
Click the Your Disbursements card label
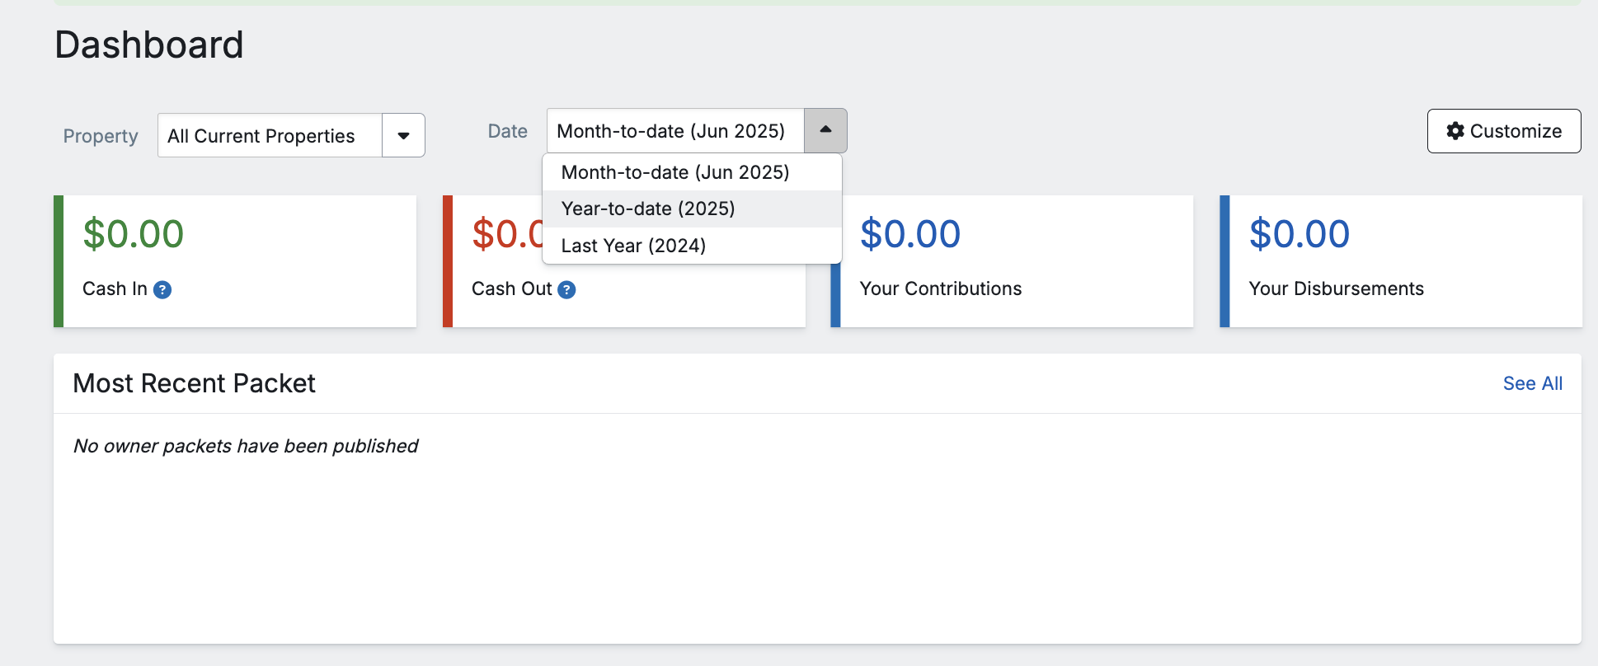pyautogui.click(x=1336, y=288)
